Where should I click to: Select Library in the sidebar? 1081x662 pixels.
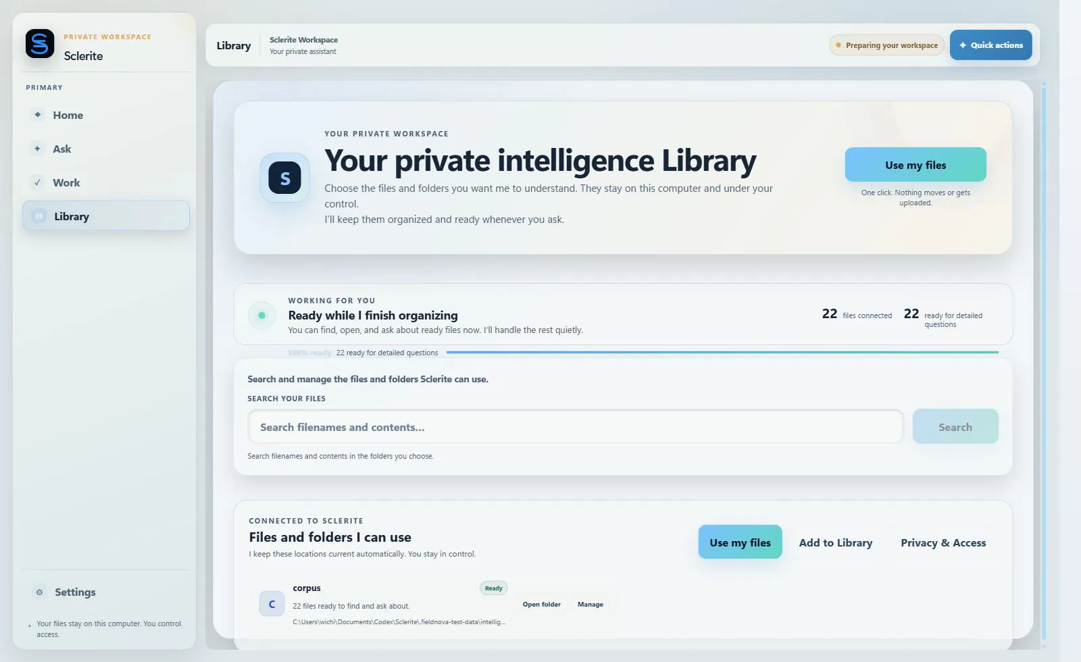click(x=106, y=216)
